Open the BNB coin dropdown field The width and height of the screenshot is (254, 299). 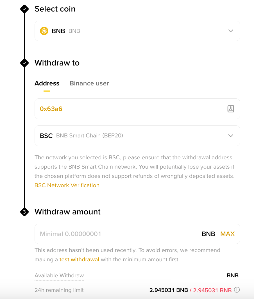point(137,31)
